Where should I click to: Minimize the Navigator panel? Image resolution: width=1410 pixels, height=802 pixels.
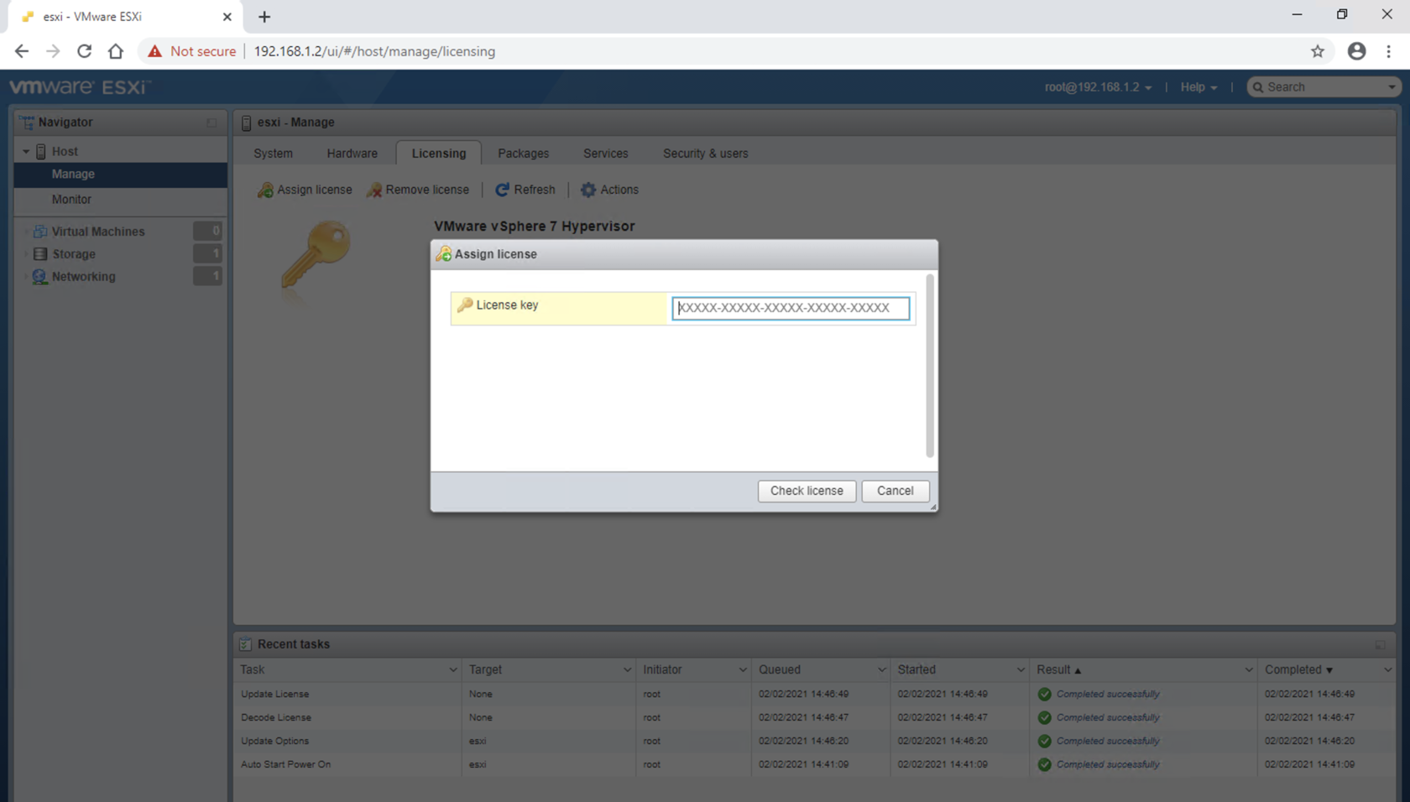pyautogui.click(x=211, y=122)
